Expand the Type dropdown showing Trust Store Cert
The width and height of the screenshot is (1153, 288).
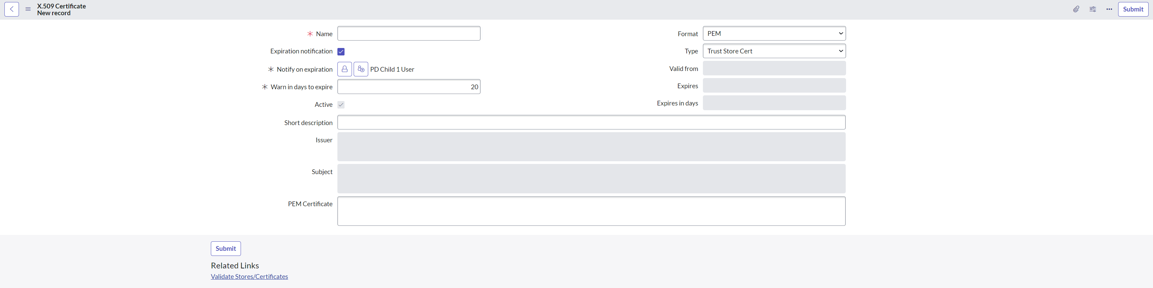774,51
